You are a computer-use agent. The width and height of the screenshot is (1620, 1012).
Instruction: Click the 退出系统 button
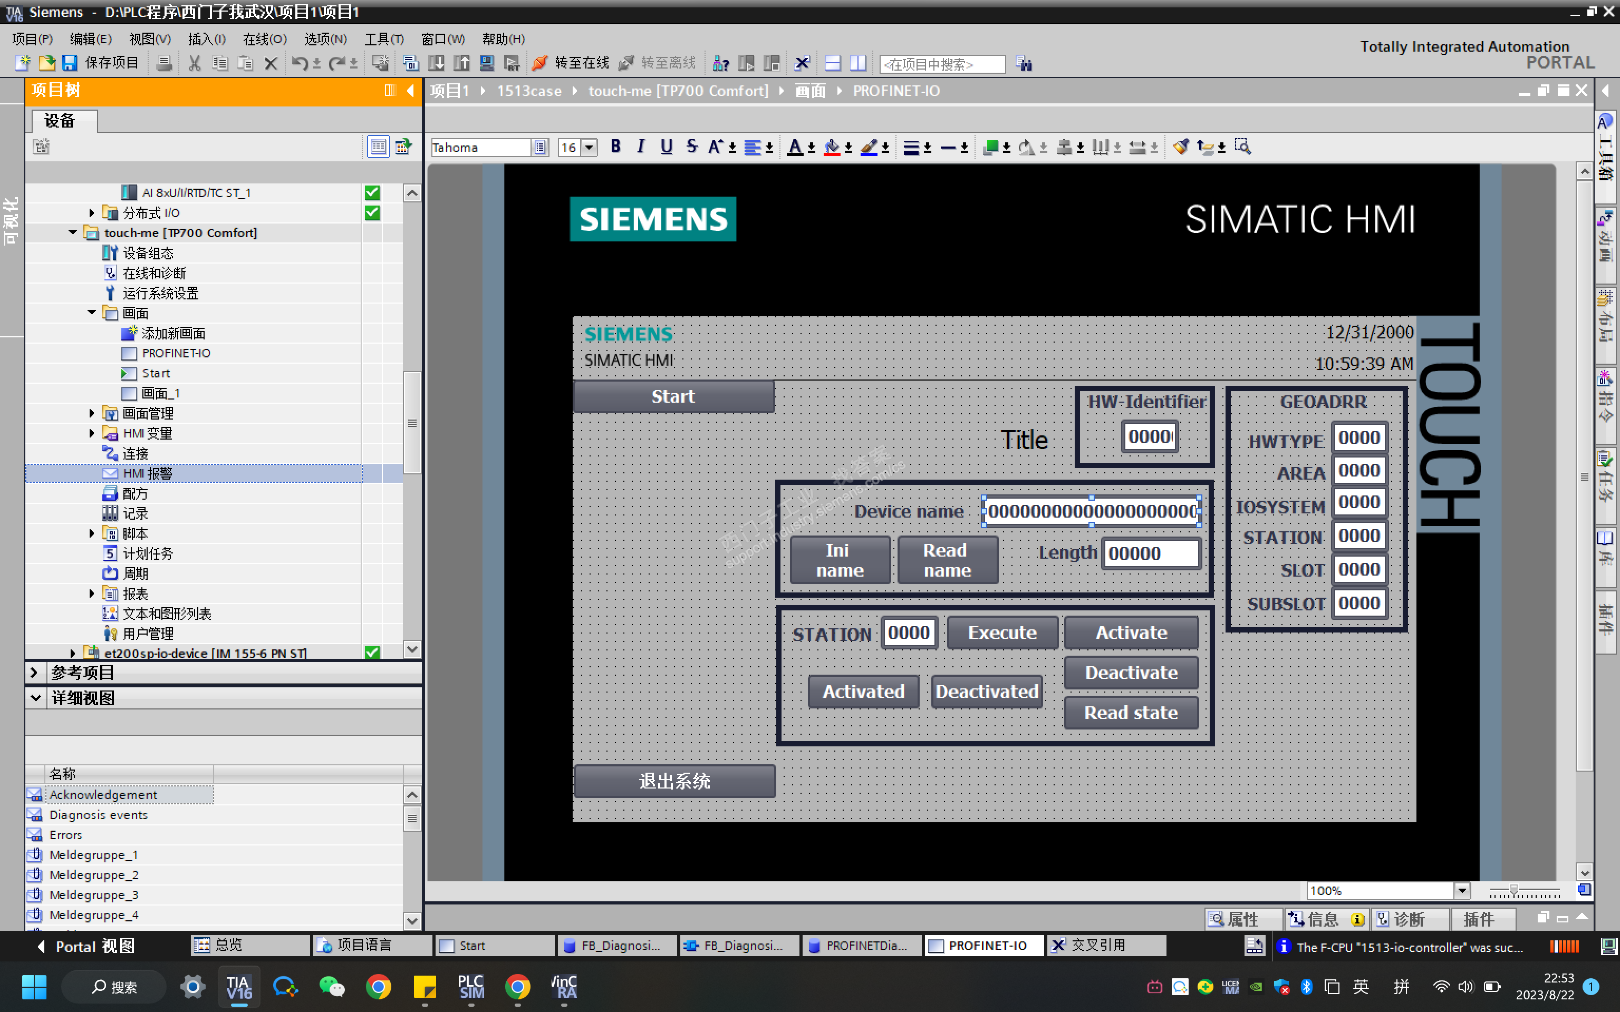(674, 781)
